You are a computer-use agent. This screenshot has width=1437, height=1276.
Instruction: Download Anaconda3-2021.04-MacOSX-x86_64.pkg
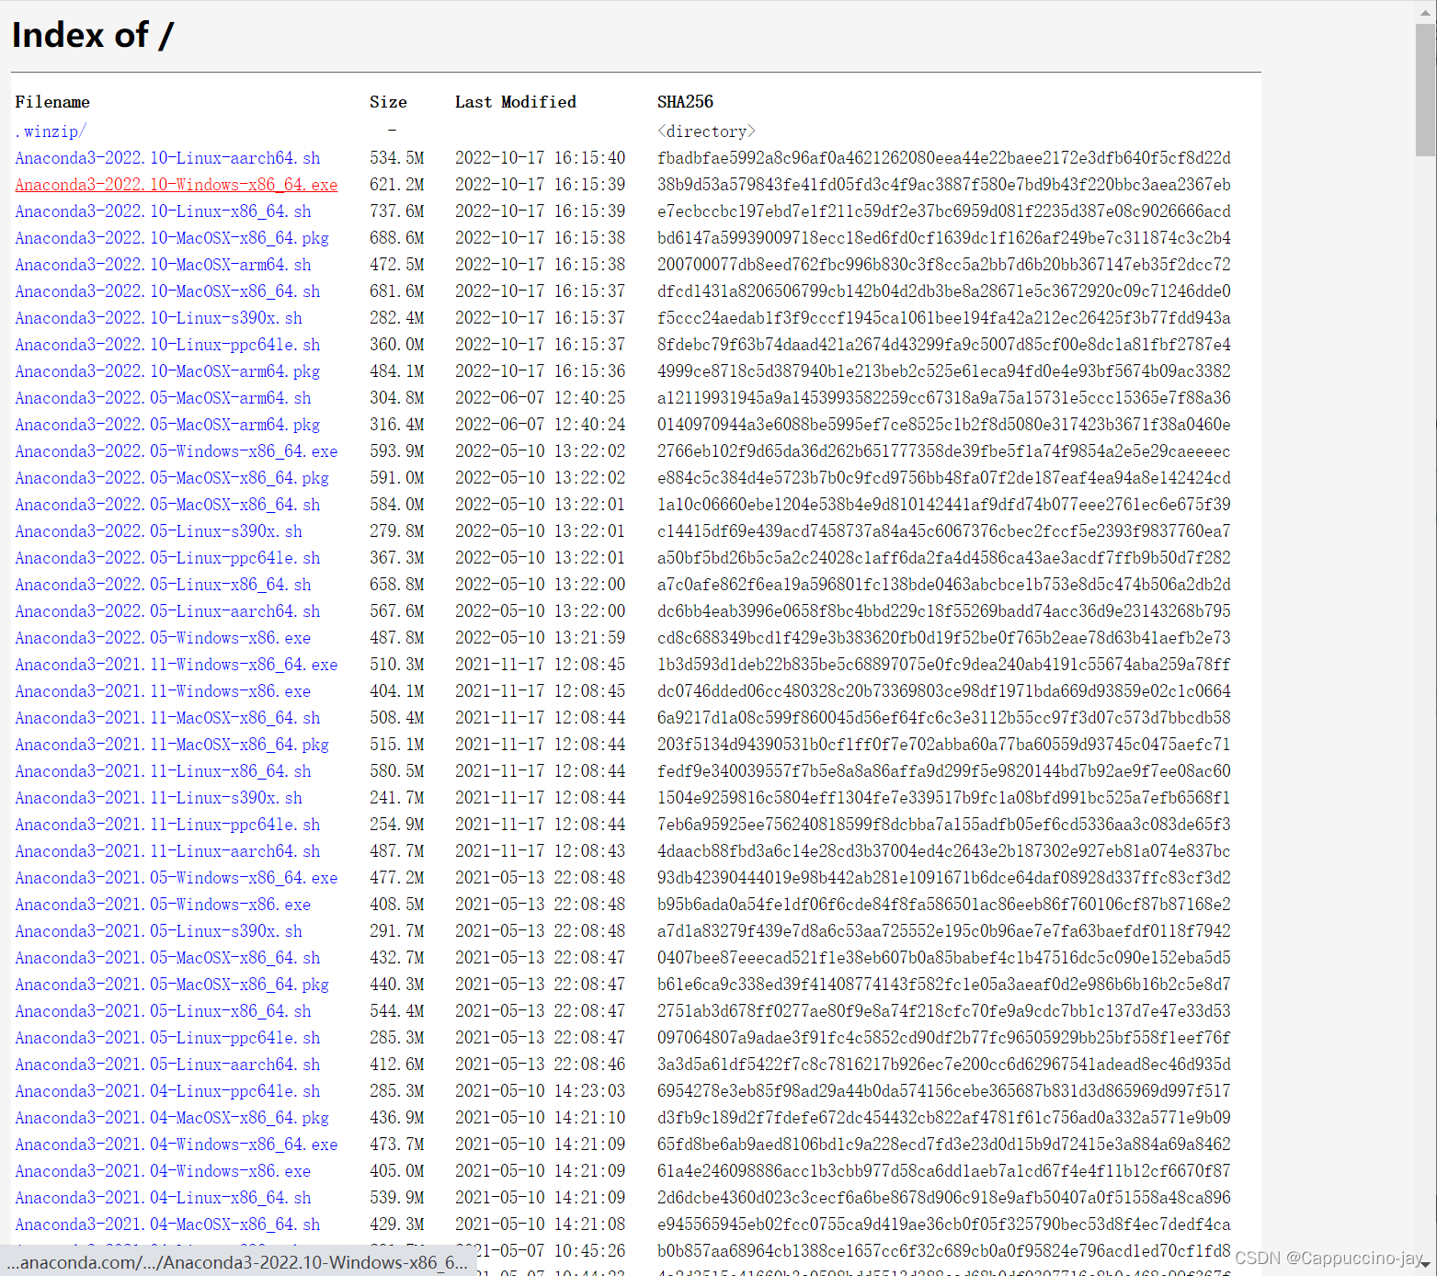click(x=172, y=1118)
